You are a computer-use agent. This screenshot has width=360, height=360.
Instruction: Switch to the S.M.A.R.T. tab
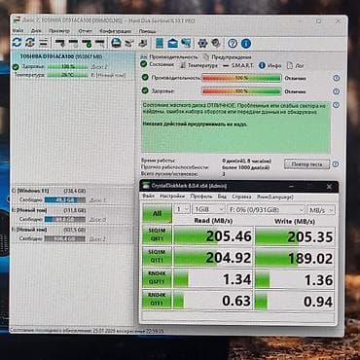239,65
